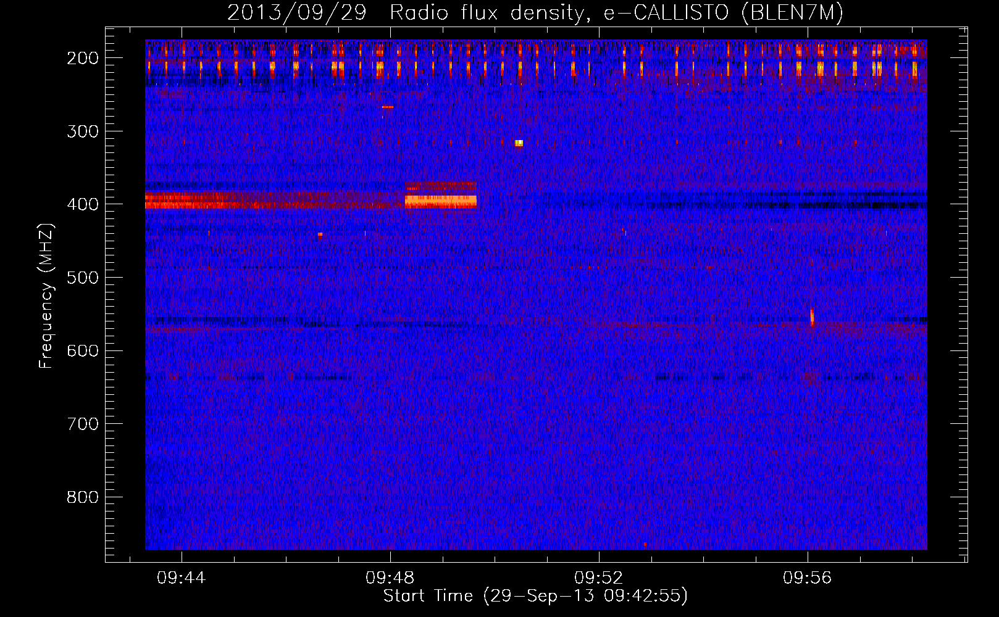This screenshot has height=617, width=999.
Task: Click the 09:44 time tick label
Action: tap(182, 578)
